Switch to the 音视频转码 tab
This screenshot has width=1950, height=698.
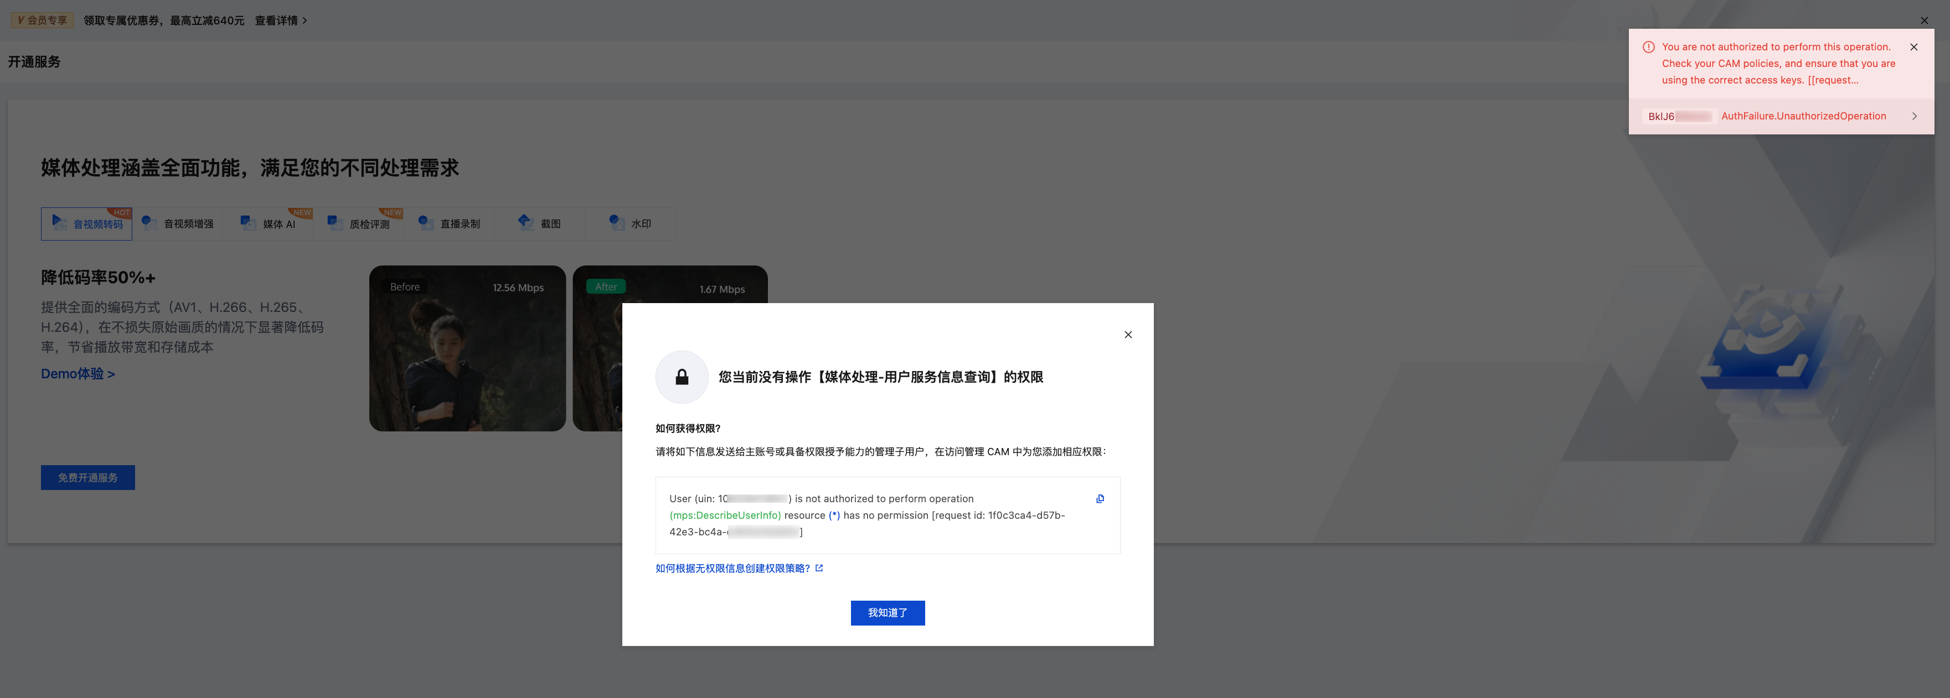tap(86, 223)
